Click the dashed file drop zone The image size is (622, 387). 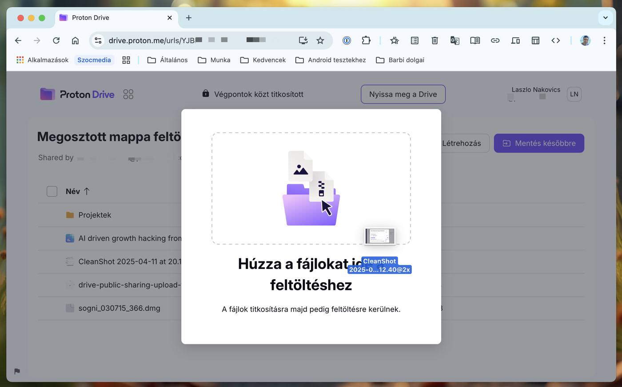coord(311,188)
